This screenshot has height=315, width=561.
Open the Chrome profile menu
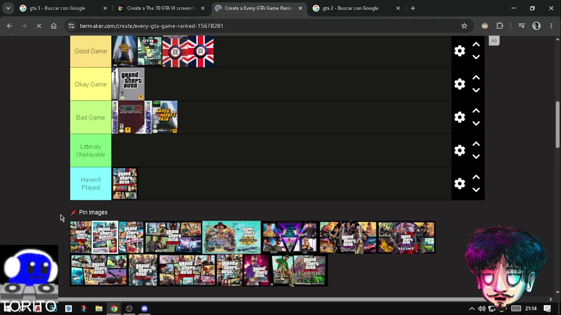(536, 26)
